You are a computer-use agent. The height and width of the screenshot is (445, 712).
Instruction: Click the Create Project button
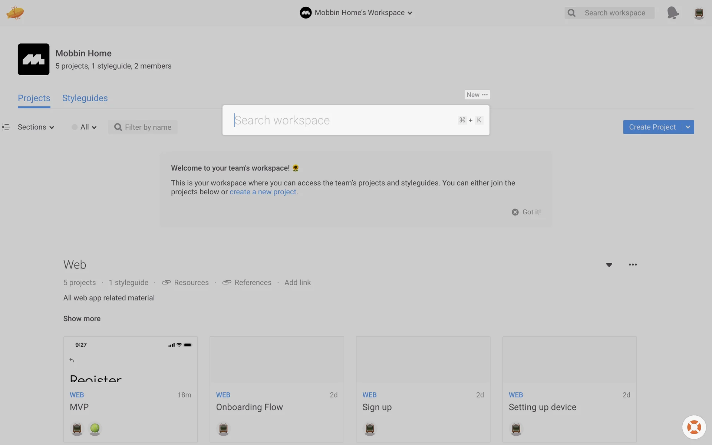[652, 127]
